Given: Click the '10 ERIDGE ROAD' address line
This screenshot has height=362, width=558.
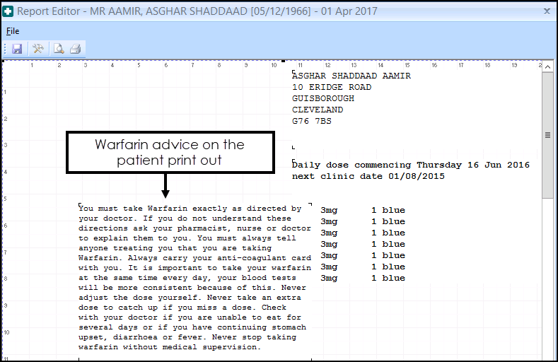Looking at the screenshot, I should point(331,88).
